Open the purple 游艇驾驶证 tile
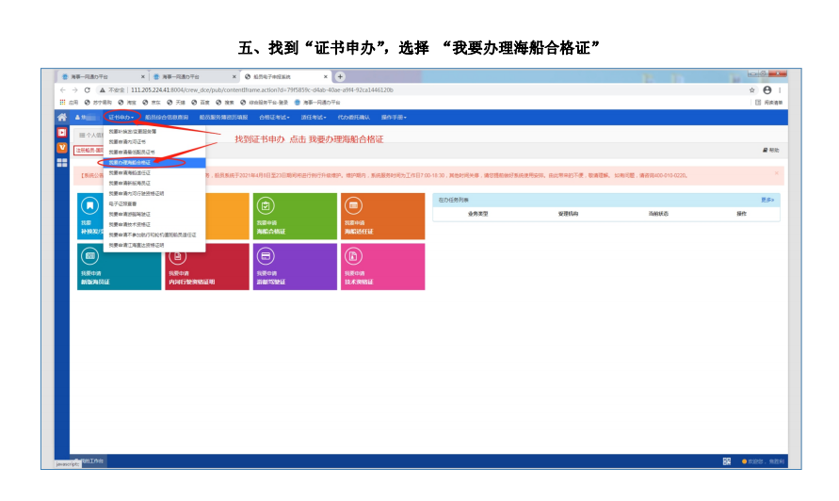839x501 pixels. coord(295,267)
